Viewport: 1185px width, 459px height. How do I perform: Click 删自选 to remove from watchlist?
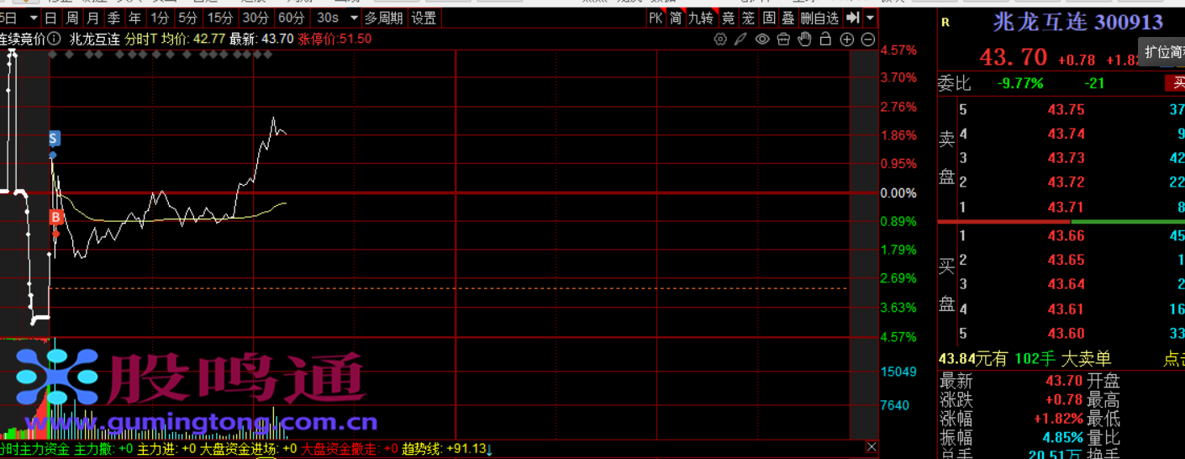click(x=819, y=18)
